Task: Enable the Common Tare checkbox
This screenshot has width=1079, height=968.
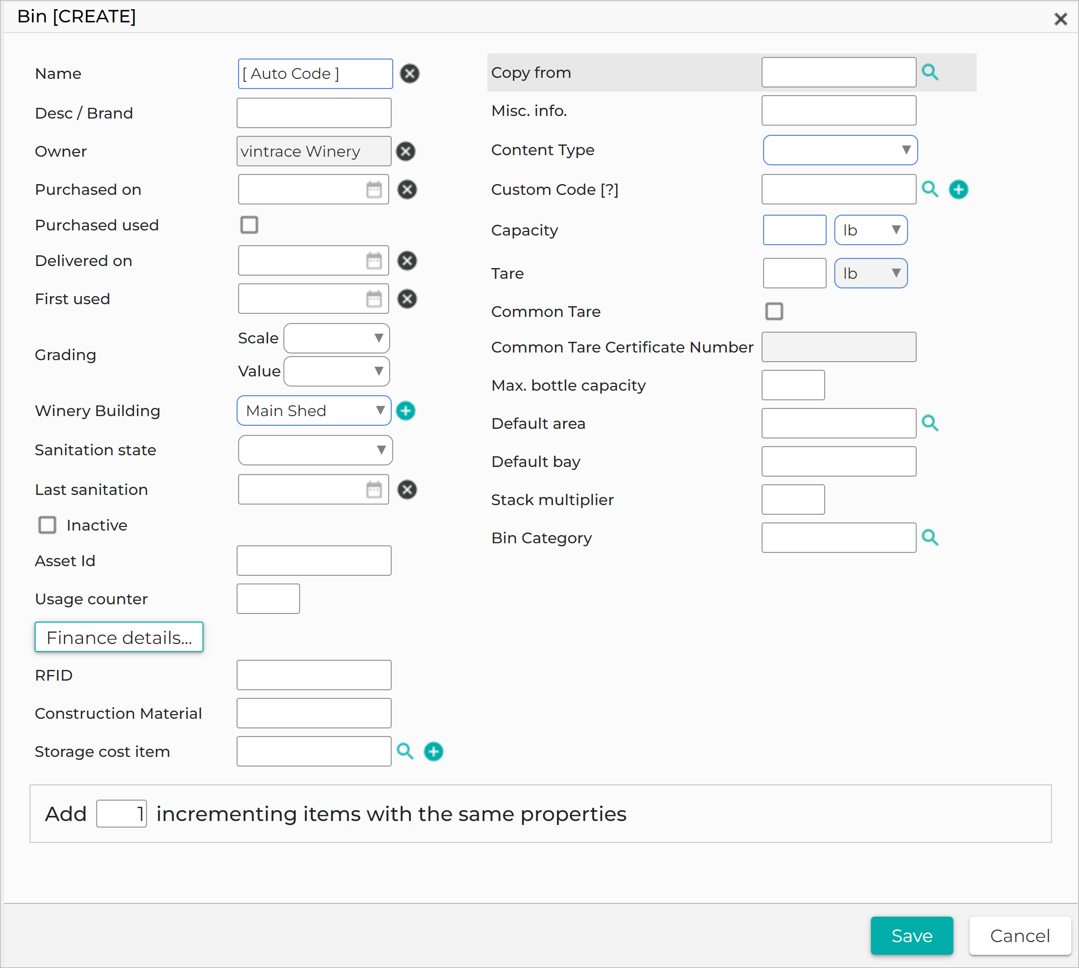Action: [774, 311]
